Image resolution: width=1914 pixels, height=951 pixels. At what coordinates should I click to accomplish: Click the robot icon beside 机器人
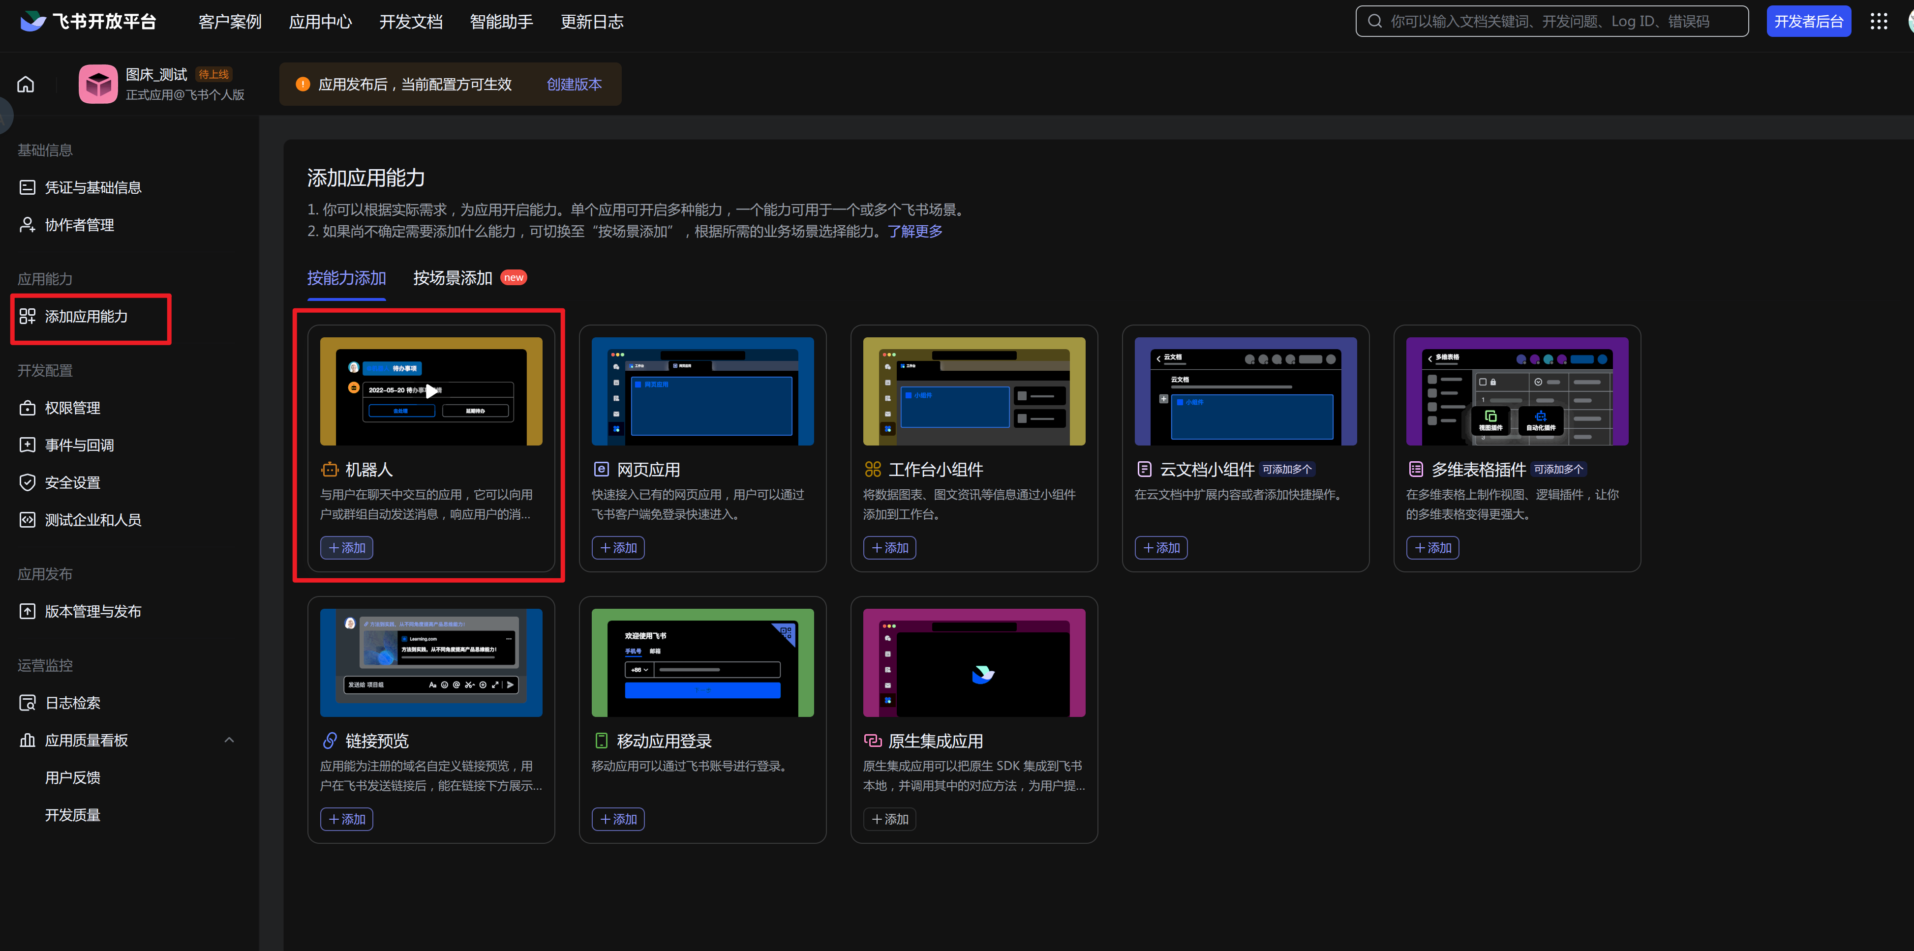[329, 469]
